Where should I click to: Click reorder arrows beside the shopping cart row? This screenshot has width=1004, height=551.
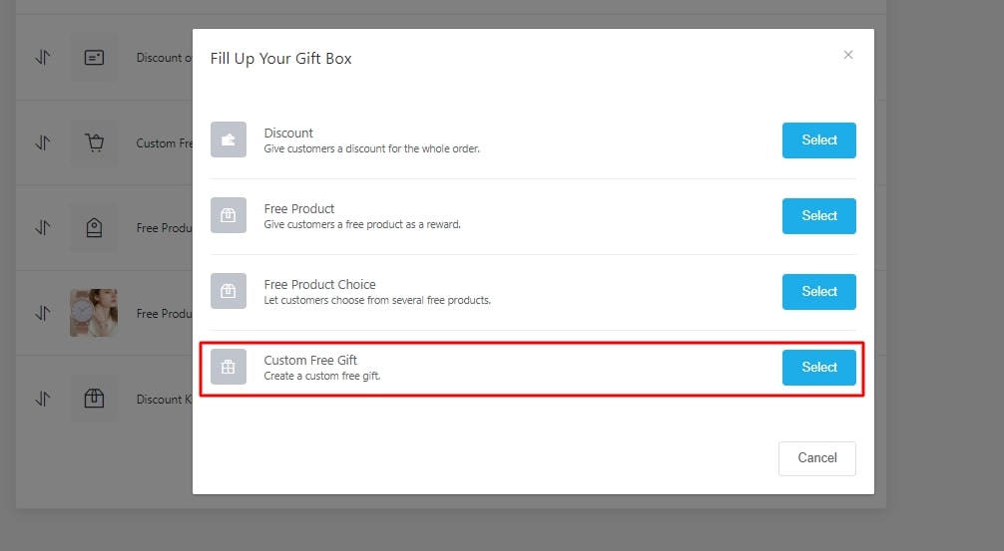[43, 143]
